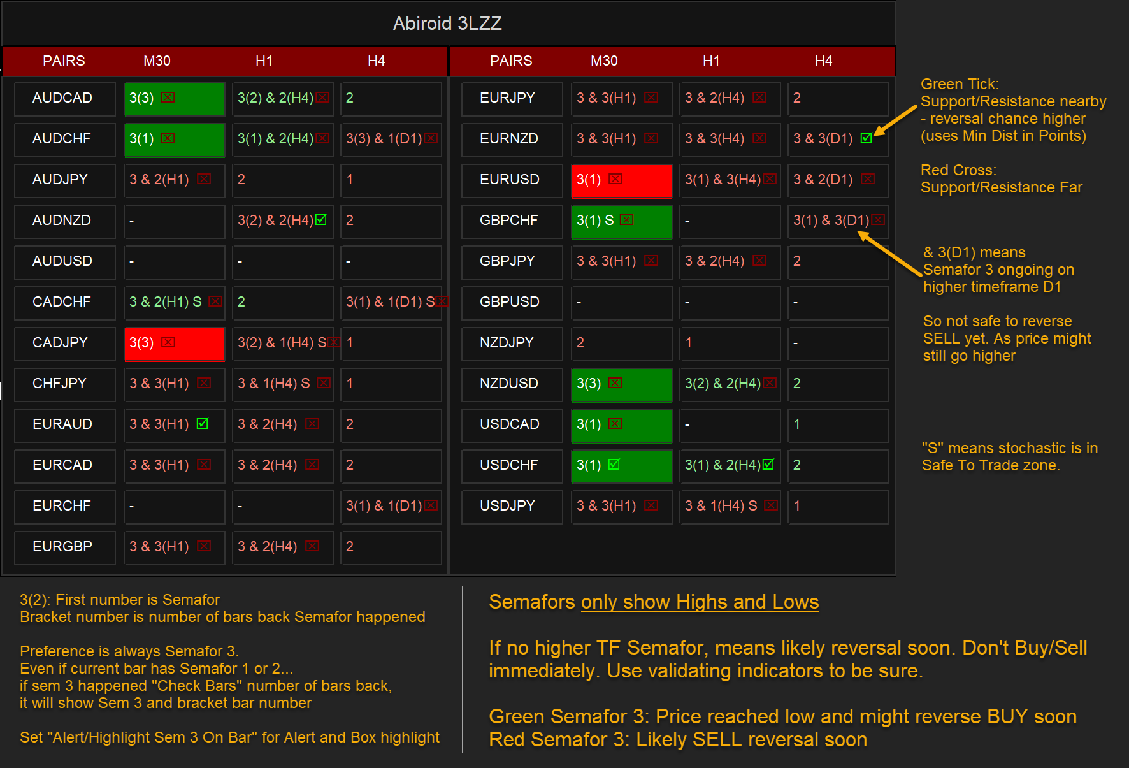Click the red cross in USDJPY H1 cell
The height and width of the screenshot is (768, 1129).
pyautogui.click(x=771, y=505)
